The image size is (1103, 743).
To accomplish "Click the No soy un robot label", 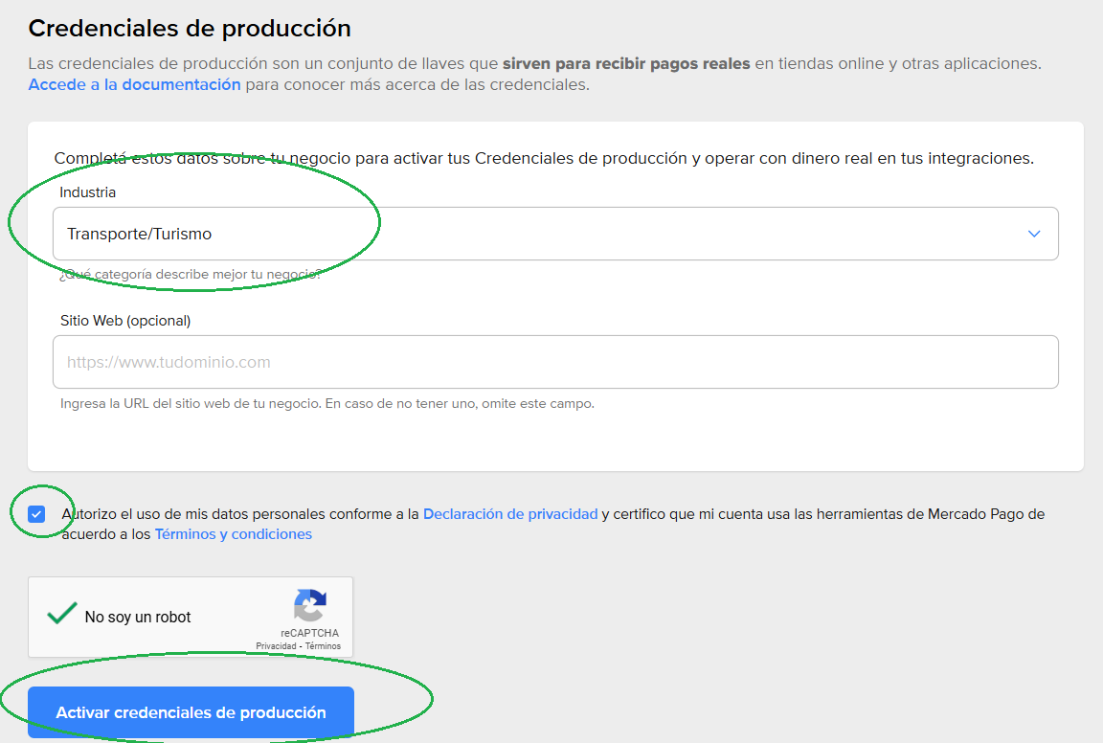I will point(138,617).
